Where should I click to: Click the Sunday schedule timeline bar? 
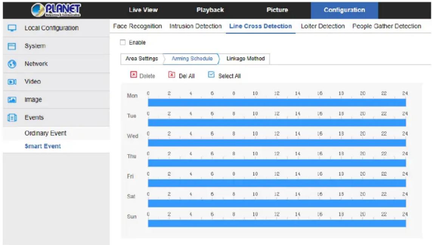pyautogui.click(x=277, y=223)
